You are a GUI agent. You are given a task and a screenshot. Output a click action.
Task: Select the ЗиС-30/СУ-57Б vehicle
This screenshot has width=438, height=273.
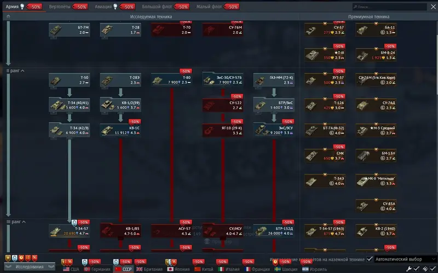[x=222, y=81]
